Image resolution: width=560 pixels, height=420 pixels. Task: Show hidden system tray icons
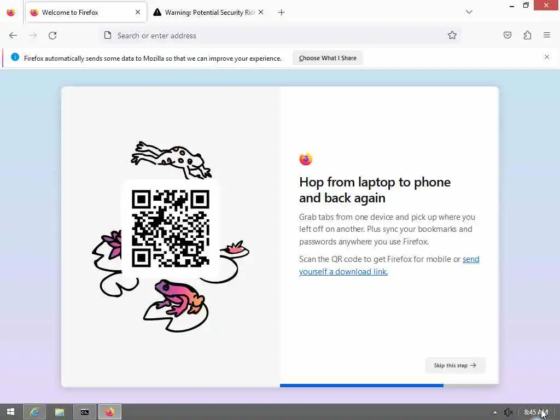pos(495,412)
